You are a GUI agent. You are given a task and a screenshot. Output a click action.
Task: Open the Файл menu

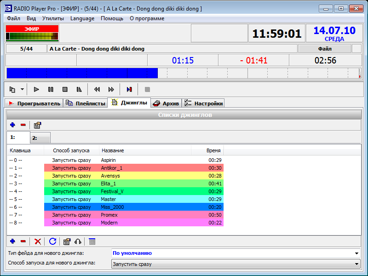[x=13, y=18]
